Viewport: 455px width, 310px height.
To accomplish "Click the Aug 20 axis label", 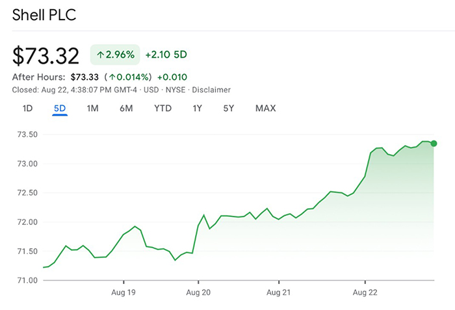I will tap(198, 292).
